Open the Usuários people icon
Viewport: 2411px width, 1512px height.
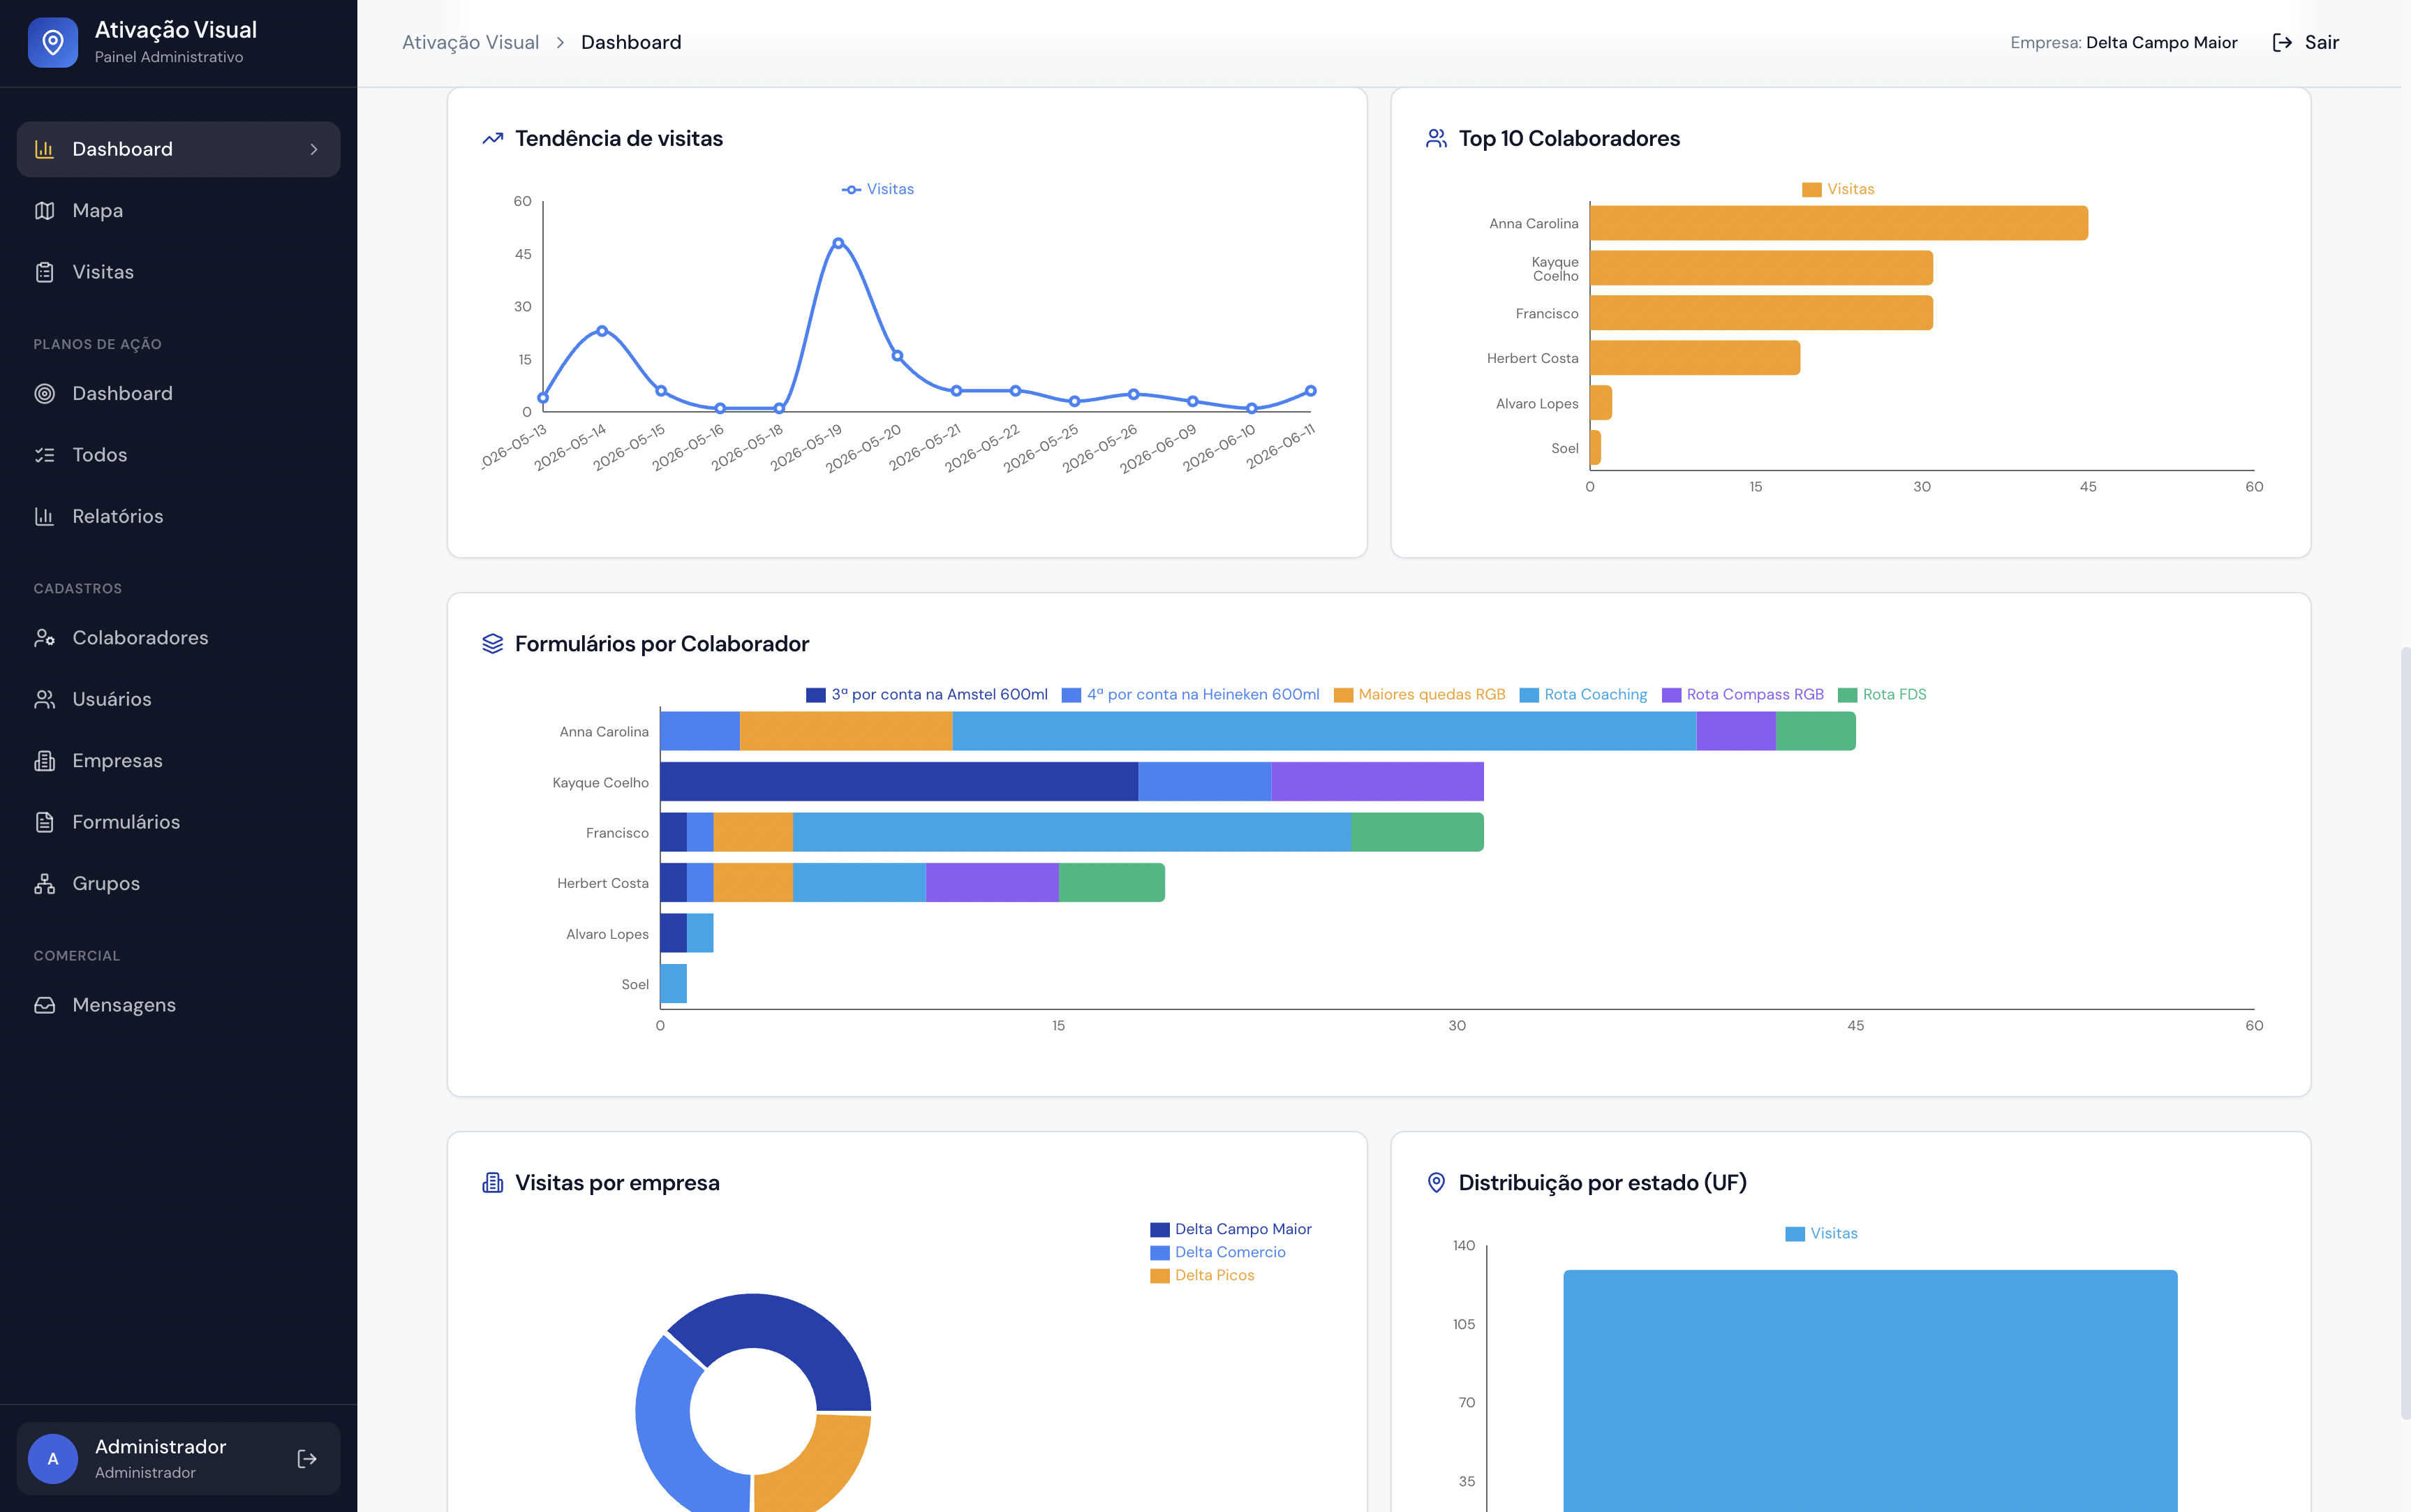coord(44,699)
